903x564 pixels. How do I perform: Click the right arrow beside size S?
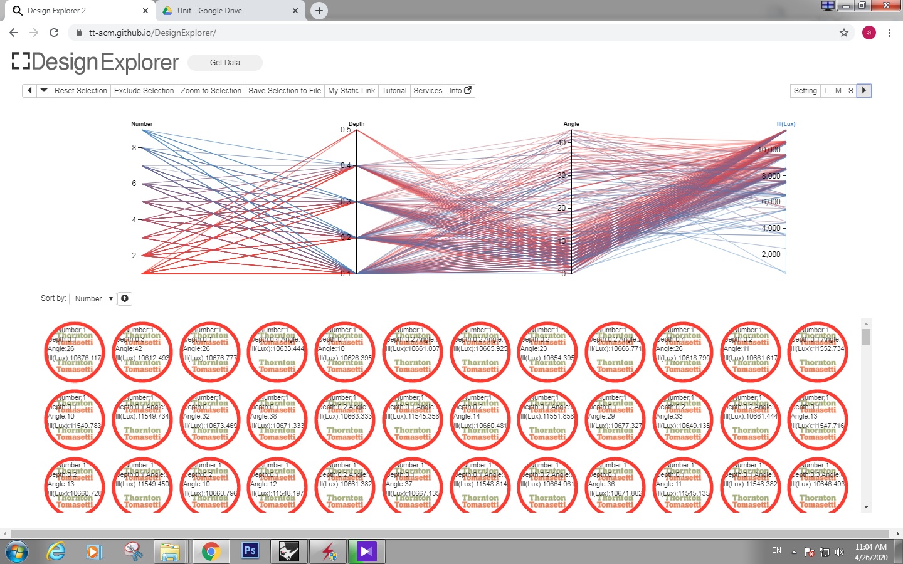click(864, 91)
